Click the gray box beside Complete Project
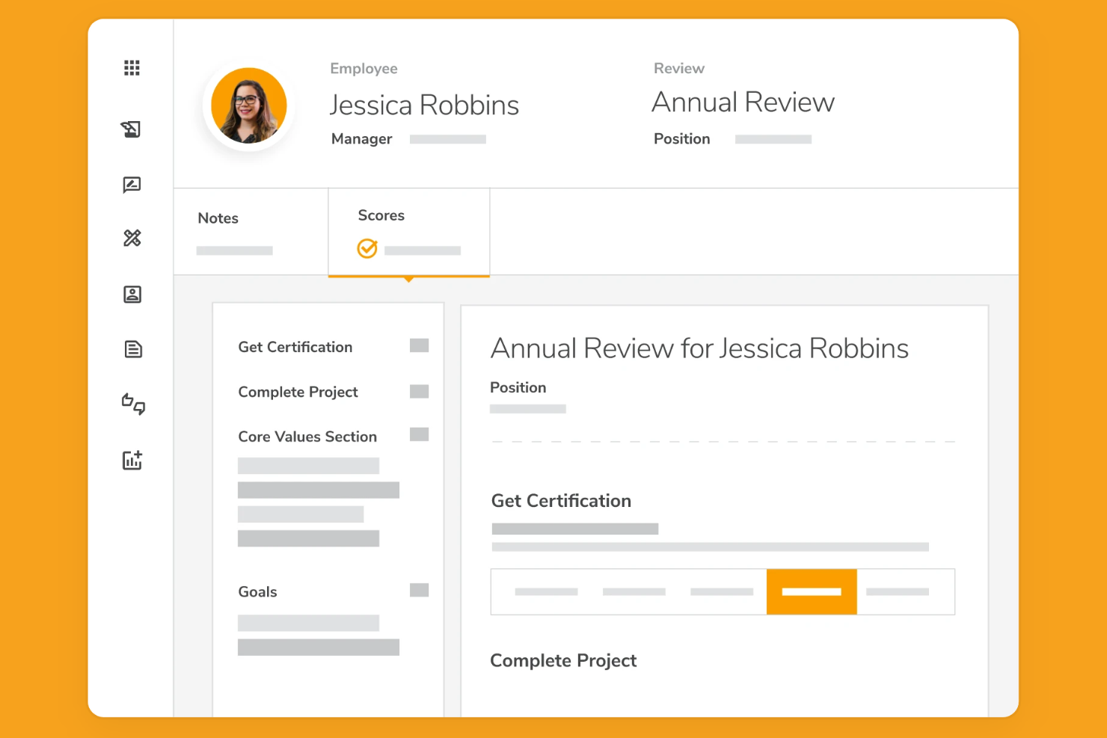Image resolution: width=1107 pixels, height=738 pixels. point(419,392)
